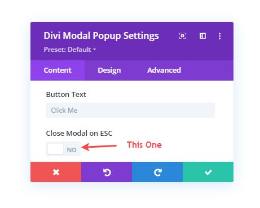260x208 pixels.
Task: Redo the last change
Action: [x=157, y=172]
